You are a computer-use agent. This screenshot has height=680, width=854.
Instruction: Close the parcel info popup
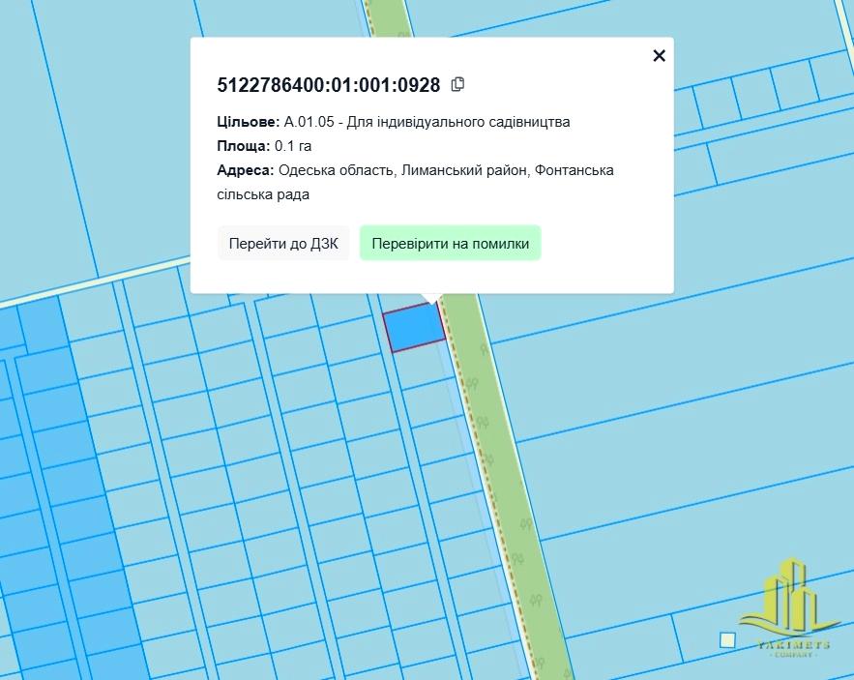659,56
